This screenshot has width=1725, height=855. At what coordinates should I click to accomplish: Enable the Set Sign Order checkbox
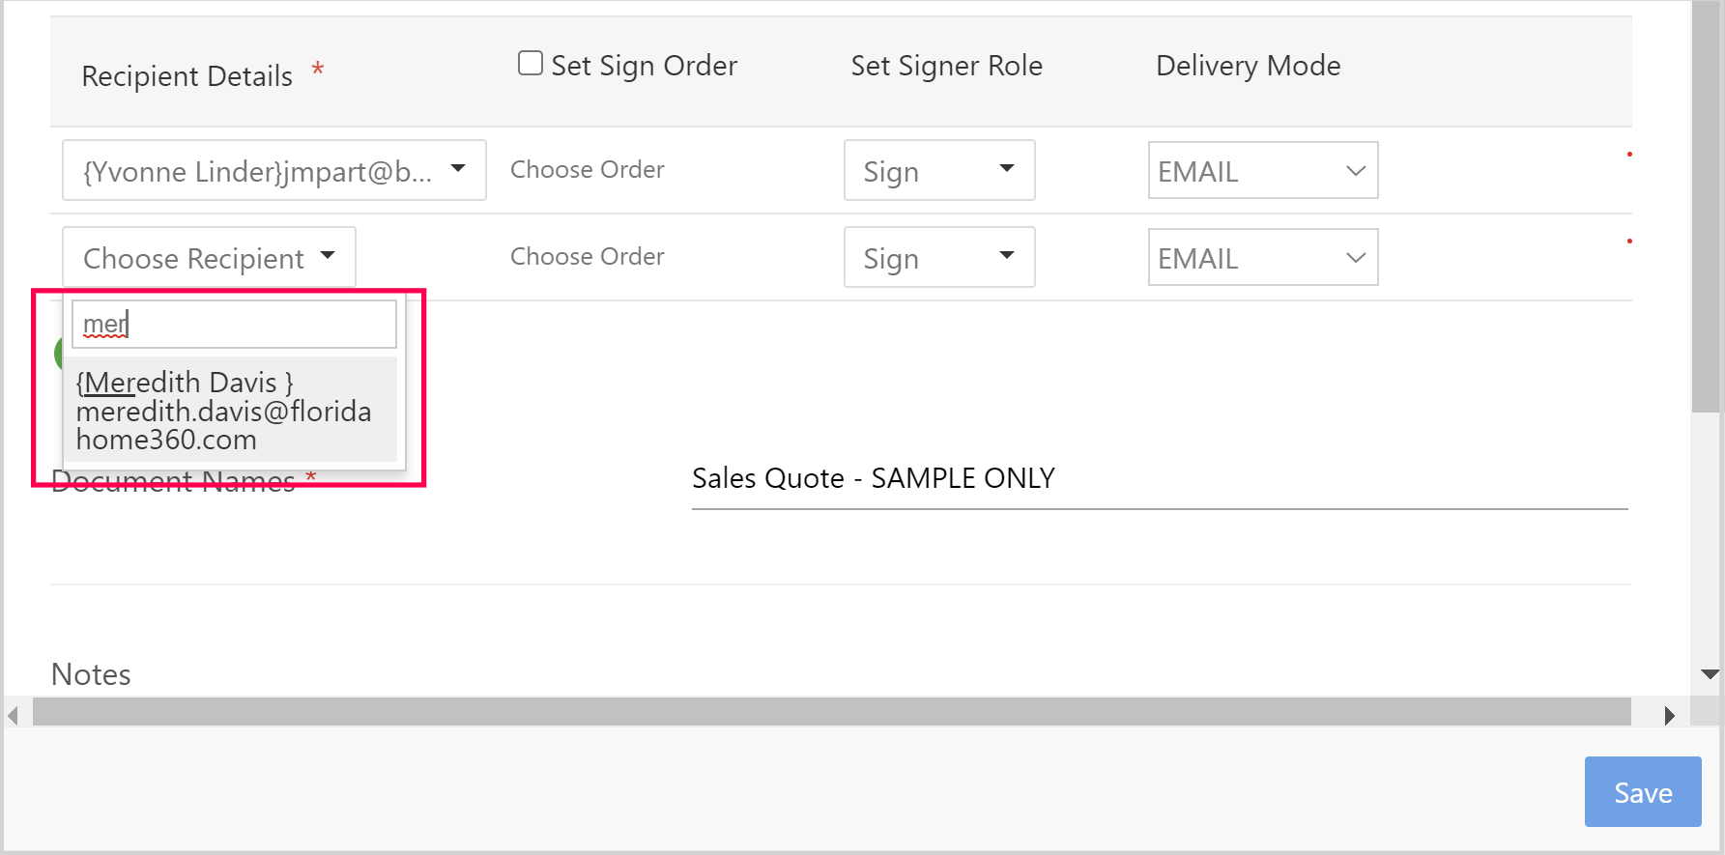531,64
